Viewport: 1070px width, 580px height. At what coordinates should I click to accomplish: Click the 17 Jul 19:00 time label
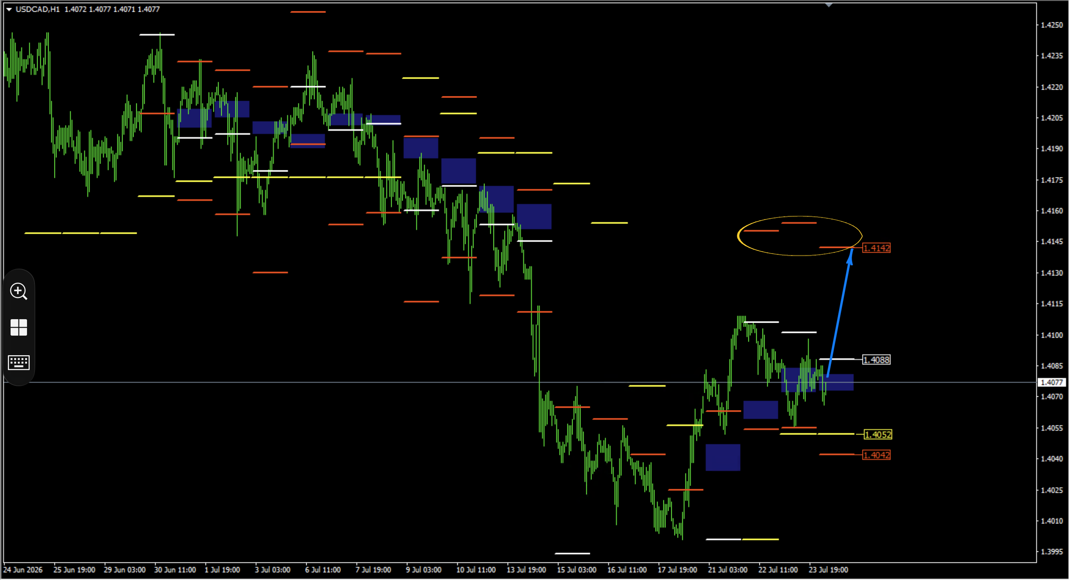pos(677,569)
